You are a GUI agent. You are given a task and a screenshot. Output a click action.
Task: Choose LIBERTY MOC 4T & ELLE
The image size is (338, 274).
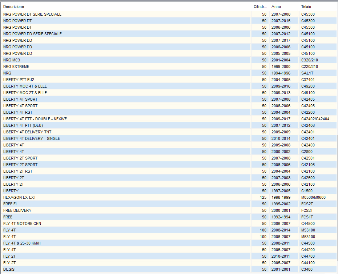point(169,86)
